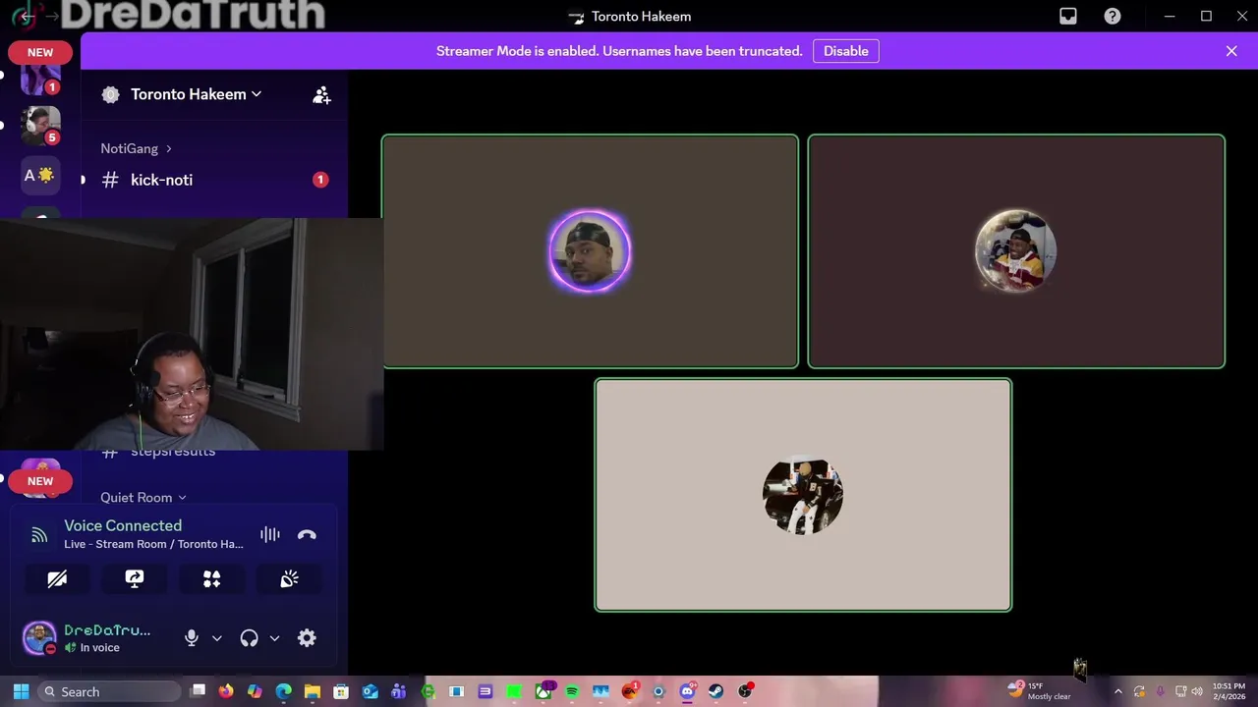Open File Explorer from taskbar
The height and width of the screenshot is (707, 1258).
pos(313,691)
